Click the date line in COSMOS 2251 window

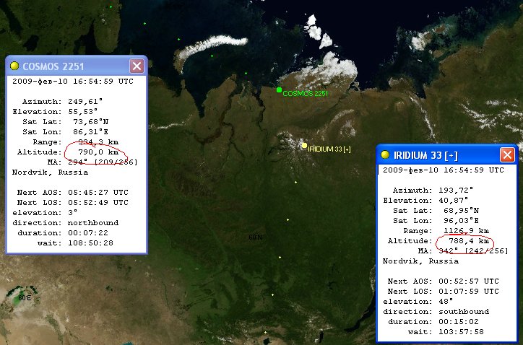(73, 82)
